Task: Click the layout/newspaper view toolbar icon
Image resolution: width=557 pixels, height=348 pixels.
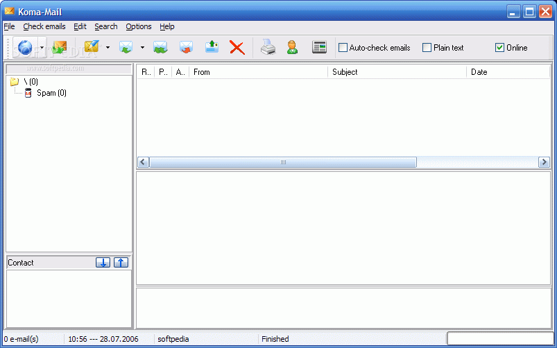Action: pos(319,47)
